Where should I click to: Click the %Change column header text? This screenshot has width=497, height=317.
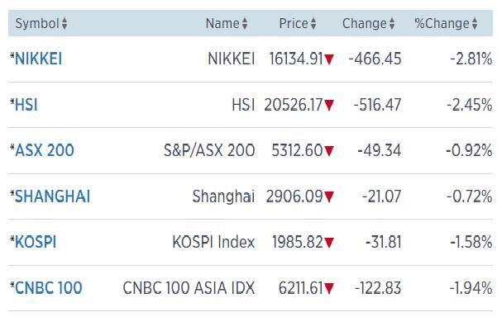click(x=442, y=24)
